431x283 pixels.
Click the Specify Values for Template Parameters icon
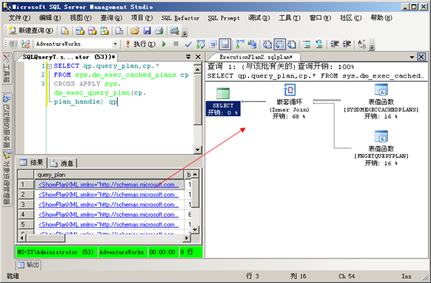pyautogui.click(x=362, y=44)
